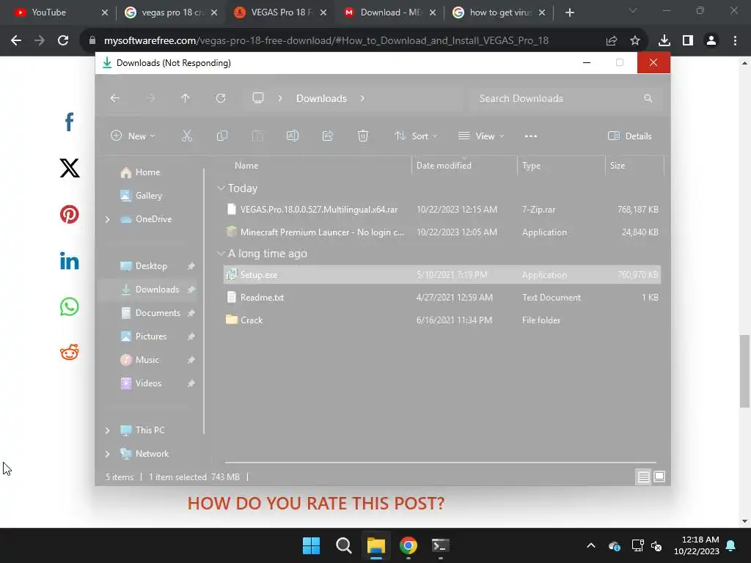Click the Rename icon in Explorer toolbar
The image size is (751, 563).
(293, 136)
